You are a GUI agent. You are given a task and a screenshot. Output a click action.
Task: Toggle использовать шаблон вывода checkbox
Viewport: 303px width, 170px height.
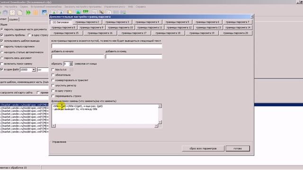tap(2, 41)
